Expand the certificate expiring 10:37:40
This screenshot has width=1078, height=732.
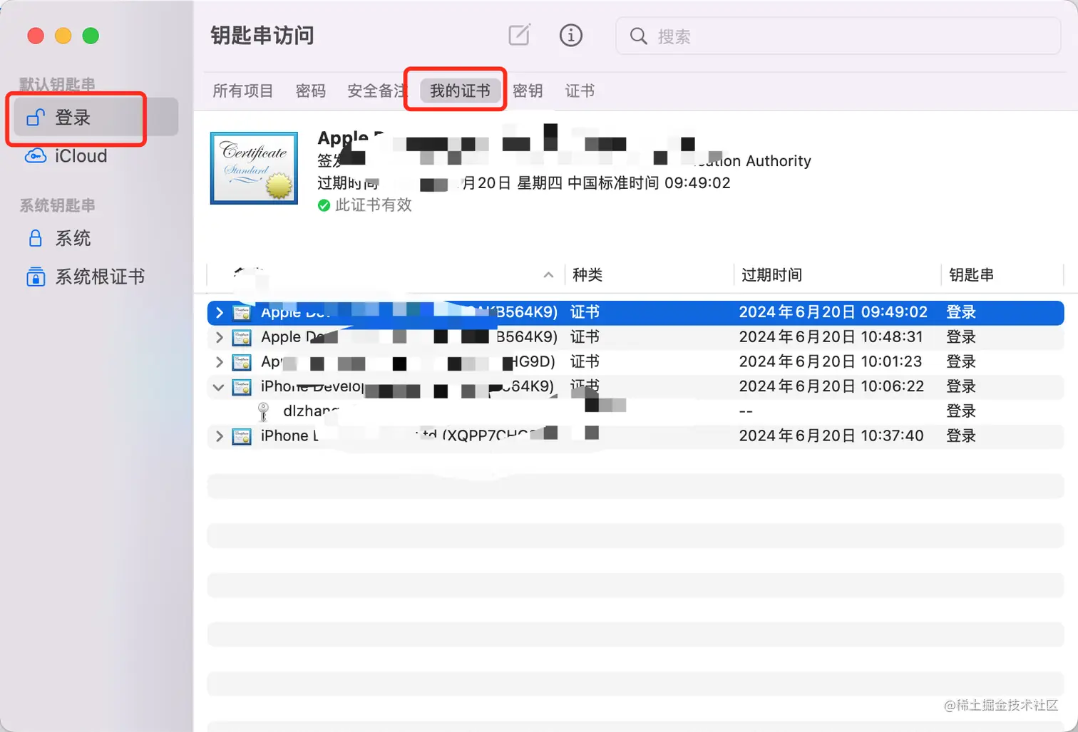coord(220,436)
